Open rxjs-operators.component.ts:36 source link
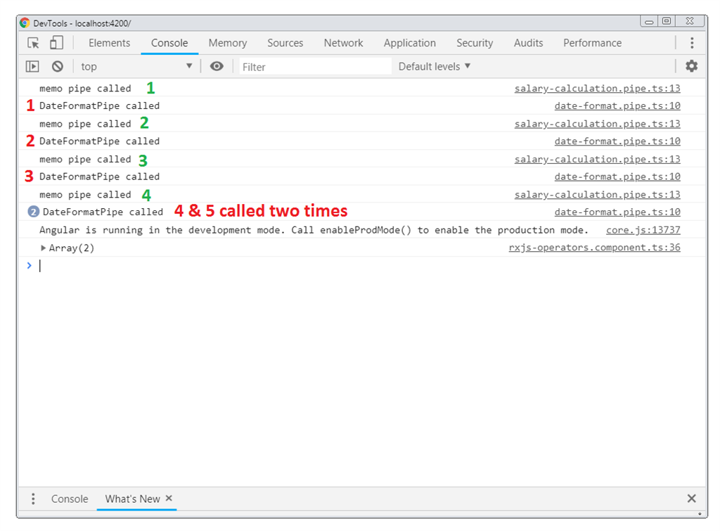Screen dimensions: 720x531 click(x=595, y=247)
